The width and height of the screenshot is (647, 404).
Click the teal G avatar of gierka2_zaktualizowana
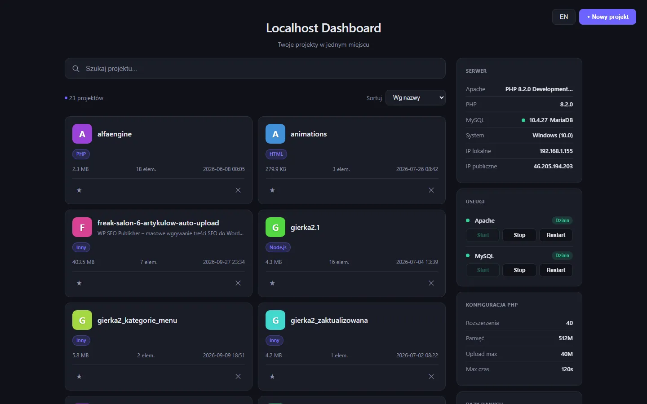coord(275,320)
